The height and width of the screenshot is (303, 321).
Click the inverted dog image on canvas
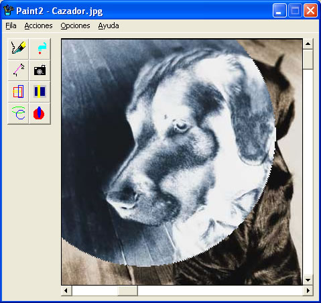coord(168,153)
